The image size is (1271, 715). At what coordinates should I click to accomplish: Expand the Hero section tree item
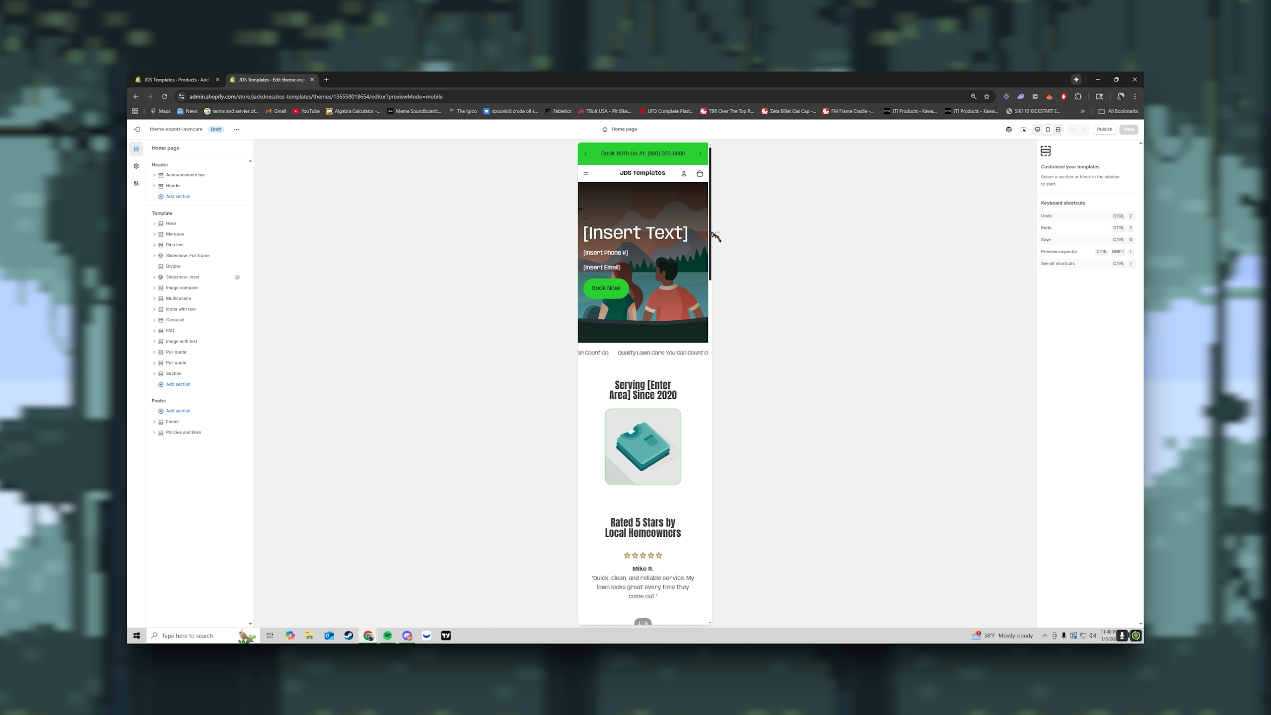[x=154, y=223]
